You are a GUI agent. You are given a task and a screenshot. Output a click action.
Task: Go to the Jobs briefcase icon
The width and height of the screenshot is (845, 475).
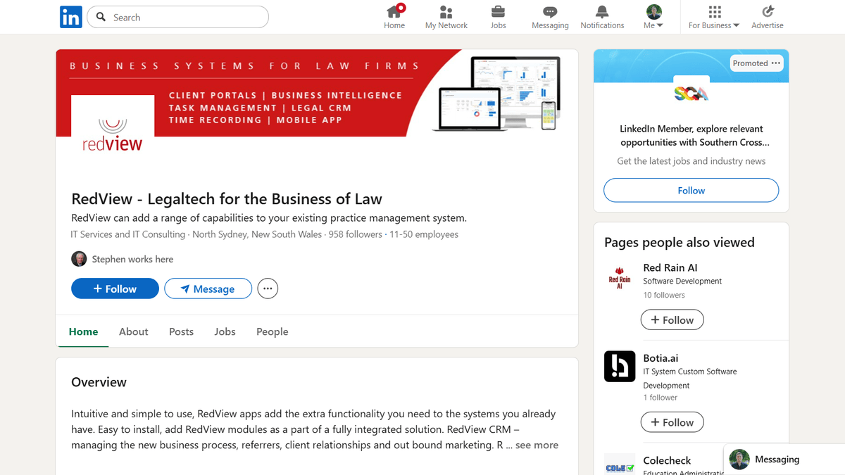click(498, 12)
